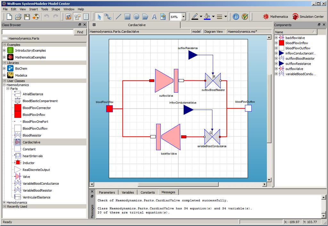Choose the Bitmap image tool
This screenshot has height=226, width=328.
pos(163,17)
